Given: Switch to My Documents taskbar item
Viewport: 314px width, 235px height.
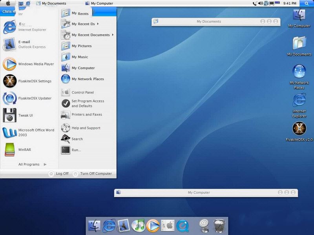Looking at the screenshot, I should click(x=51, y=4).
